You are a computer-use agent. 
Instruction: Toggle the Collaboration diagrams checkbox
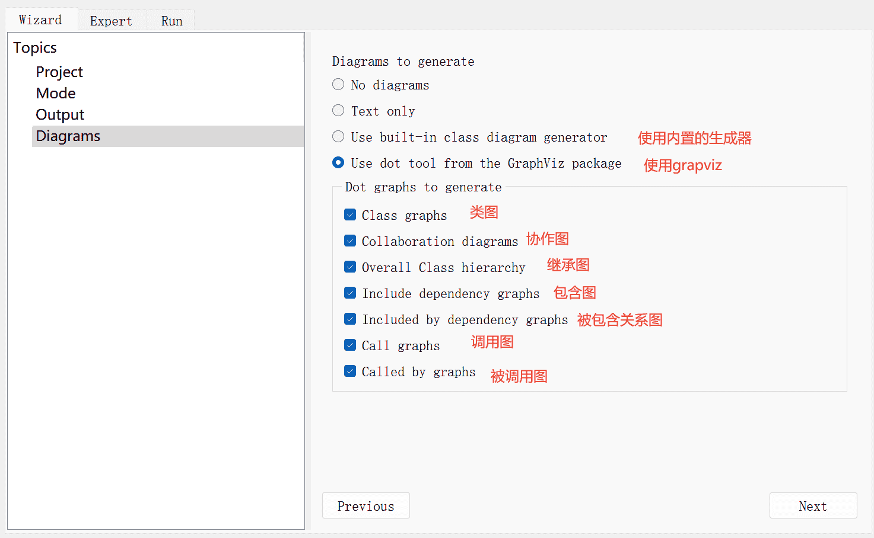pos(350,241)
